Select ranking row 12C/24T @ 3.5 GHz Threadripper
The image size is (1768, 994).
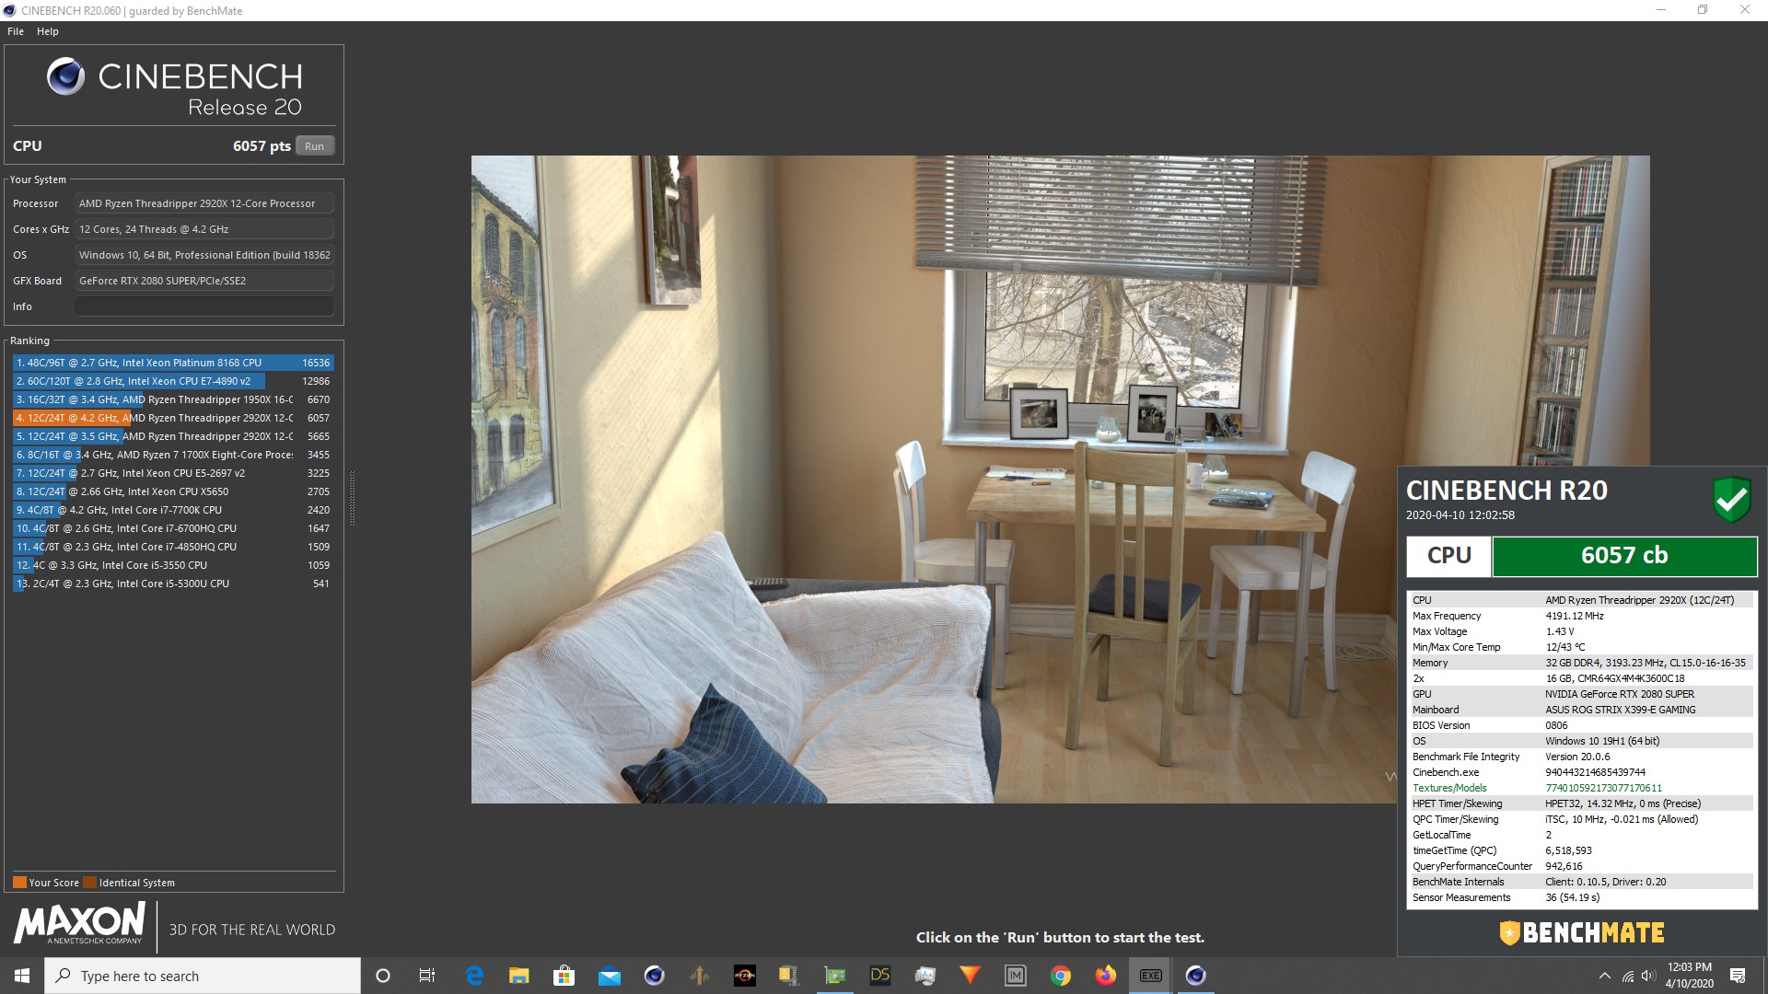(x=173, y=436)
